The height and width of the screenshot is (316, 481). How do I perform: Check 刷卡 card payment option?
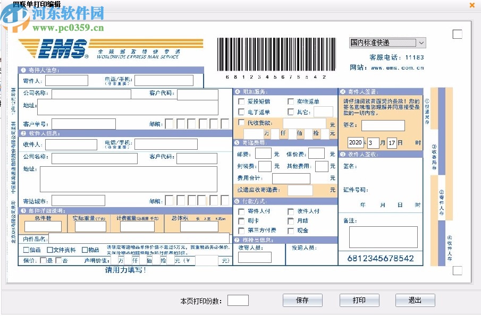click(241, 221)
